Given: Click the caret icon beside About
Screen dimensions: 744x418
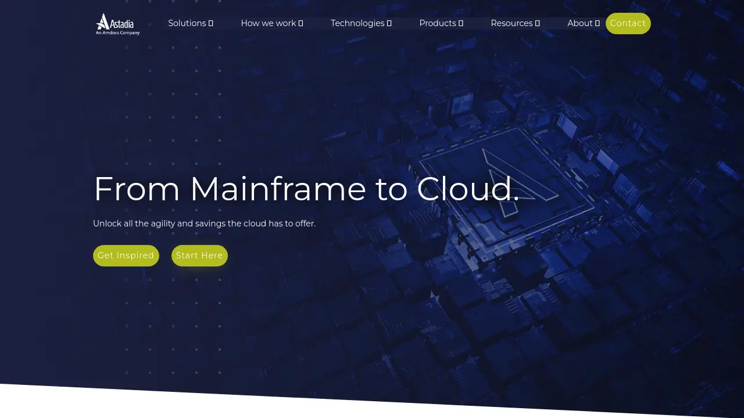Looking at the screenshot, I should (x=598, y=23).
